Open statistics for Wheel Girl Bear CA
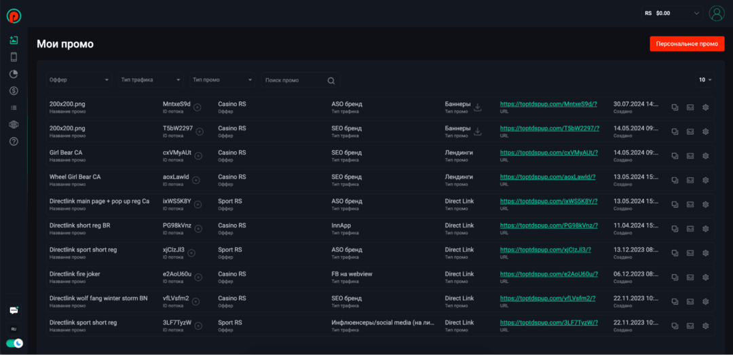The image size is (733, 355). [x=690, y=180]
